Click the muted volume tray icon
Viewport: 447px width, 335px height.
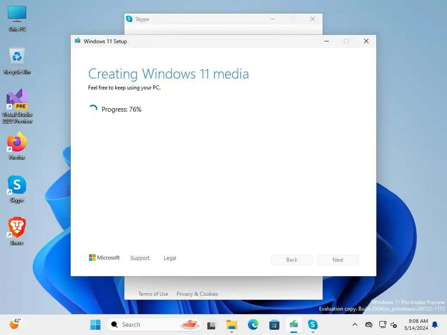coord(394,325)
